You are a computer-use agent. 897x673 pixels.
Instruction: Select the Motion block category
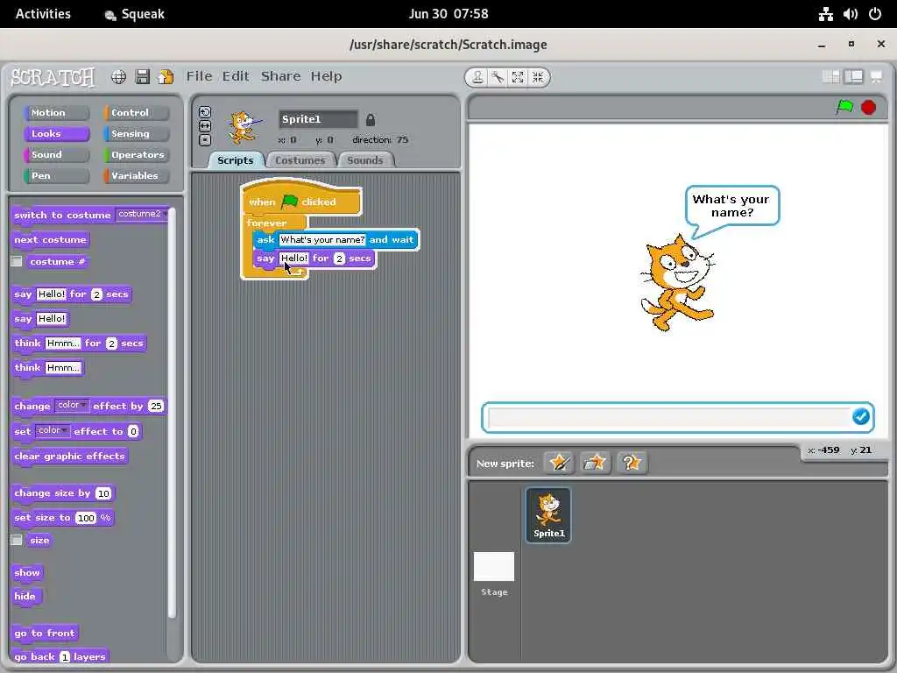[x=56, y=113]
